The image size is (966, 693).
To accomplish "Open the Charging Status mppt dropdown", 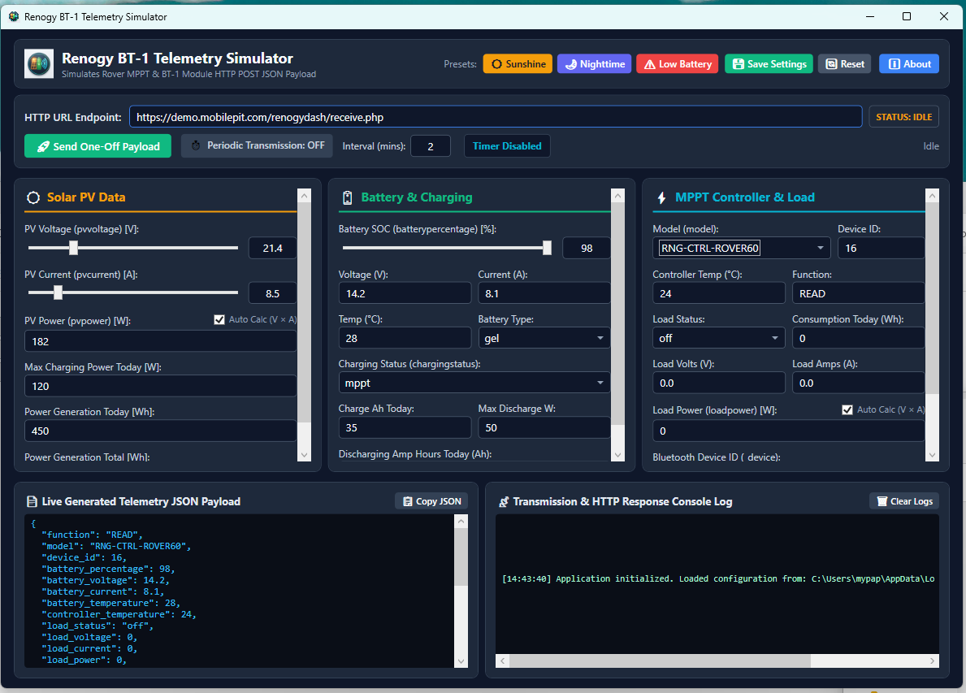I will click(474, 383).
